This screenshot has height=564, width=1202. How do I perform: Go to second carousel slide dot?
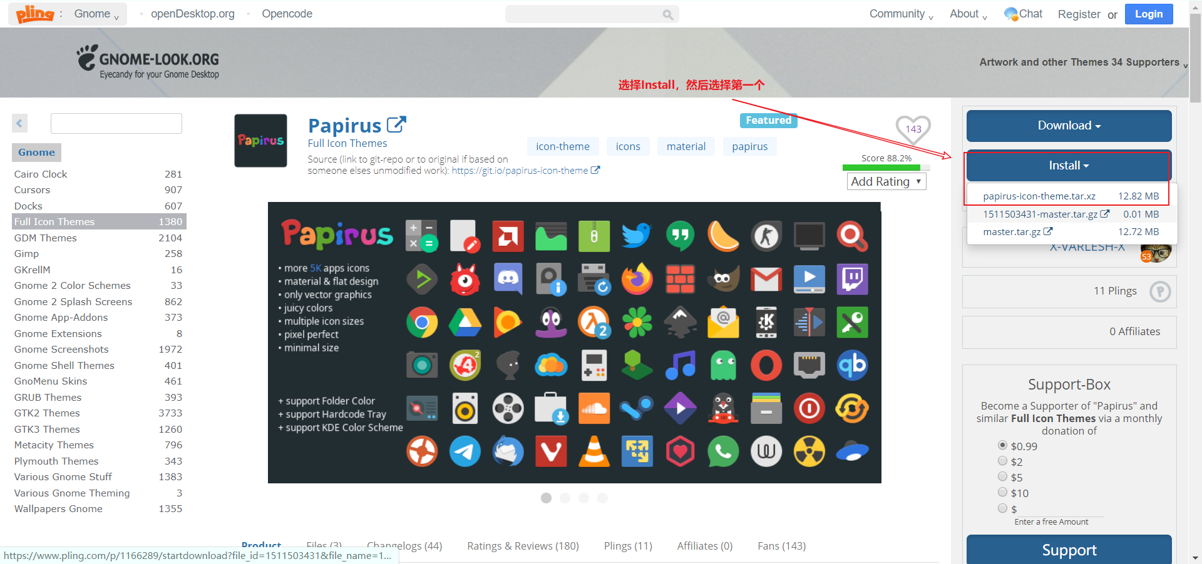point(565,498)
